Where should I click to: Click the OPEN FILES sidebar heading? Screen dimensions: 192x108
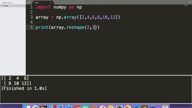(x=7, y=3)
